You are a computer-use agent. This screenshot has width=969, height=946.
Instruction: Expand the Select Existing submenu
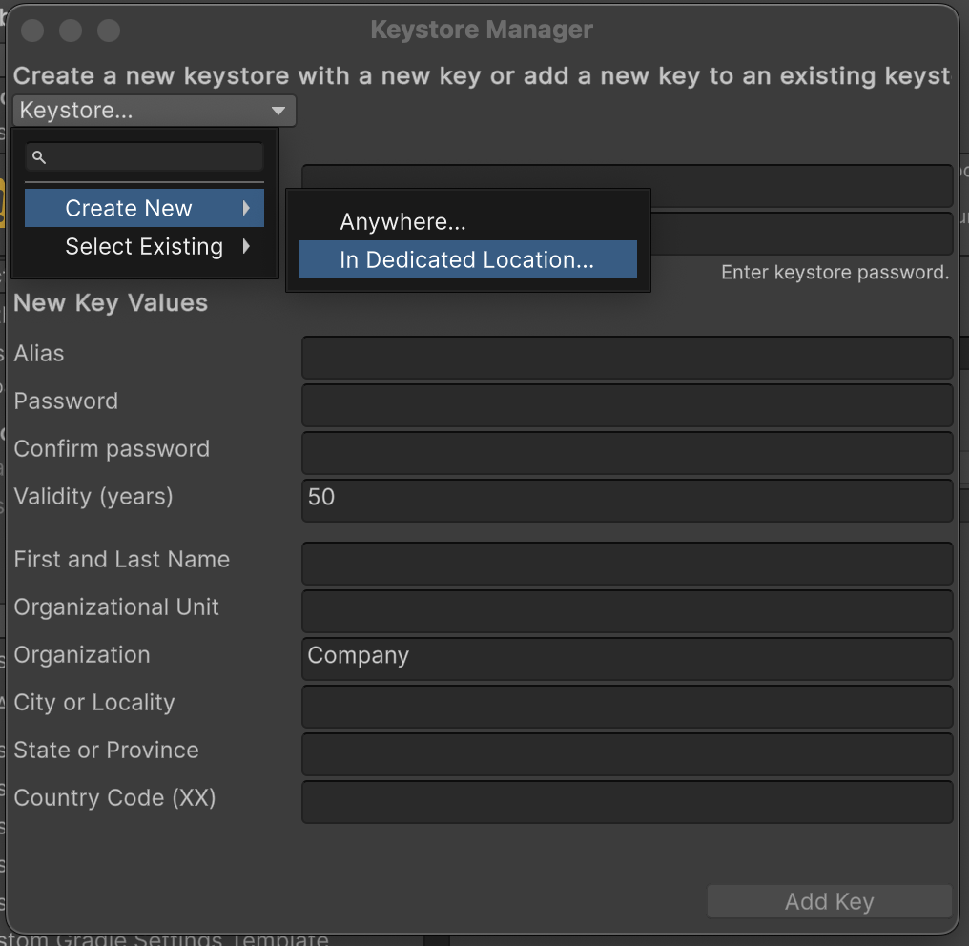pos(143,247)
